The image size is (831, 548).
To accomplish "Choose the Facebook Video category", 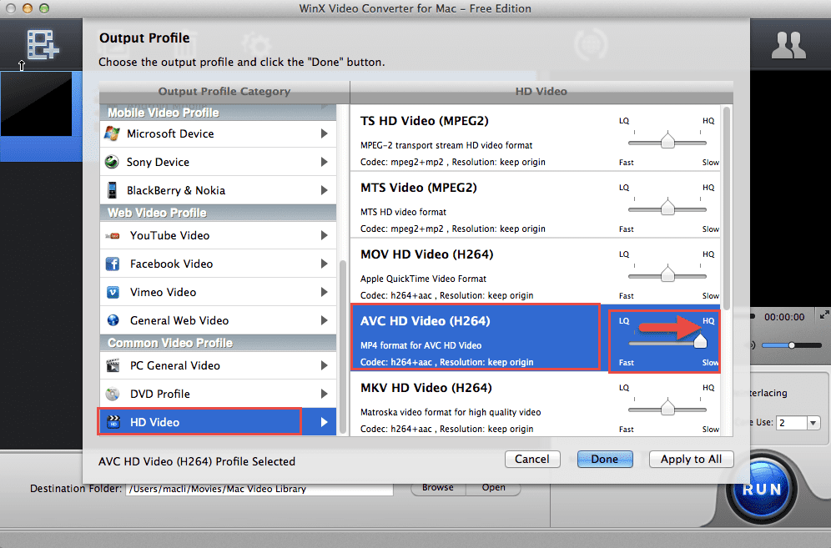I will point(218,264).
